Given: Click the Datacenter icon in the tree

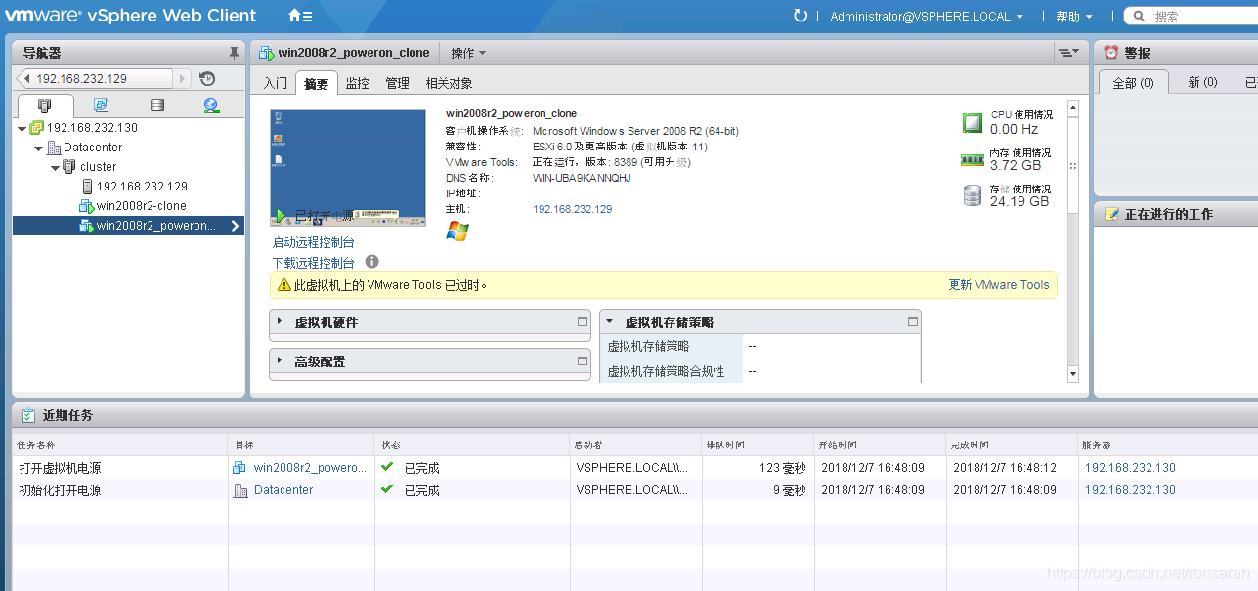Looking at the screenshot, I should pyautogui.click(x=54, y=148).
